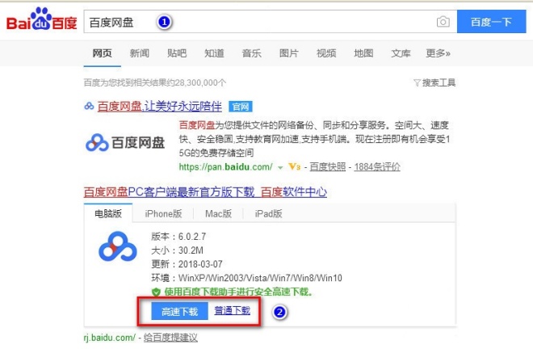
Task: Click the search input field
Action: pyautogui.click(x=271, y=22)
